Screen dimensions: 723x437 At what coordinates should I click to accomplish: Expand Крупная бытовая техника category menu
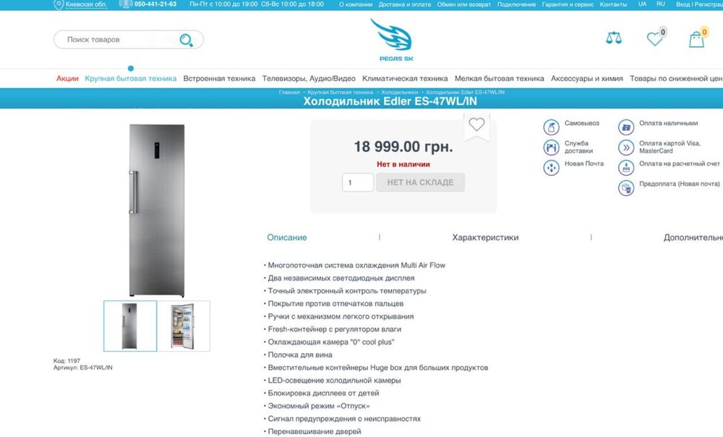coord(130,78)
